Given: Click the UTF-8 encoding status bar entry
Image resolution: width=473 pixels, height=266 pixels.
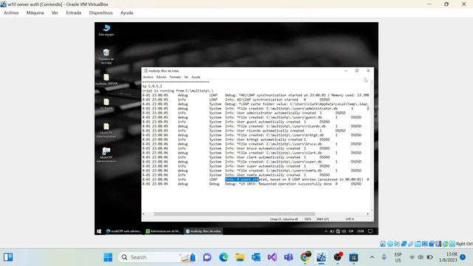Looking at the screenshot, I should click(x=350, y=219).
